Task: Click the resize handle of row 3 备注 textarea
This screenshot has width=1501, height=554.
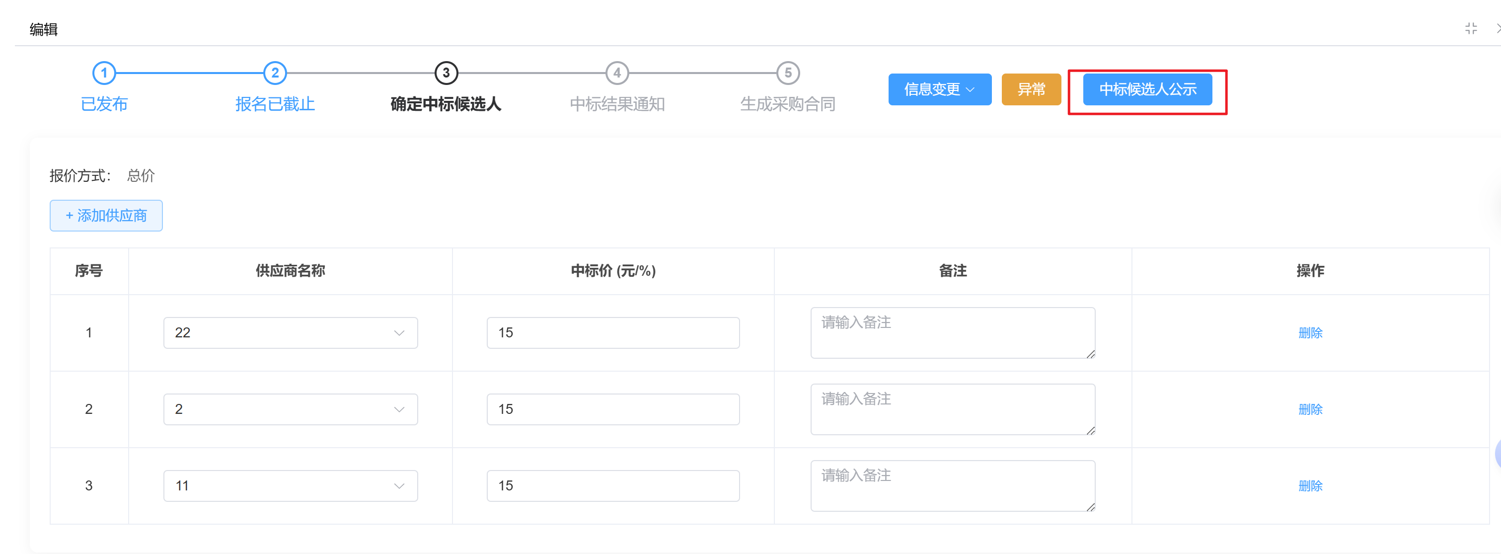Action: pos(1090,506)
